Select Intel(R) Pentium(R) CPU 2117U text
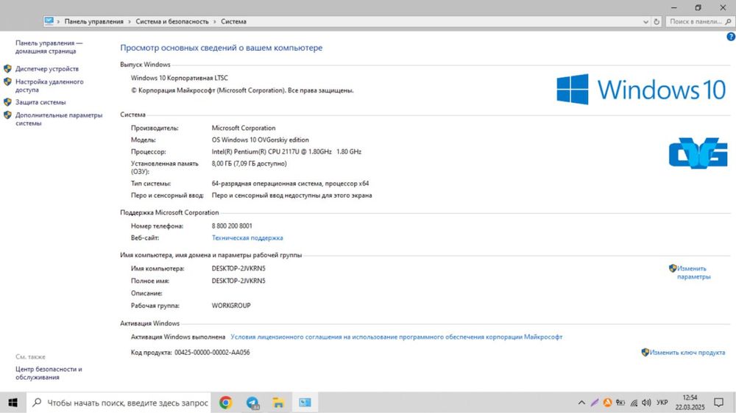 [x=286, y=152]
